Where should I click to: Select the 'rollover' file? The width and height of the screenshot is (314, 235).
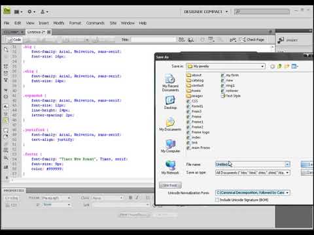(230, 91)
